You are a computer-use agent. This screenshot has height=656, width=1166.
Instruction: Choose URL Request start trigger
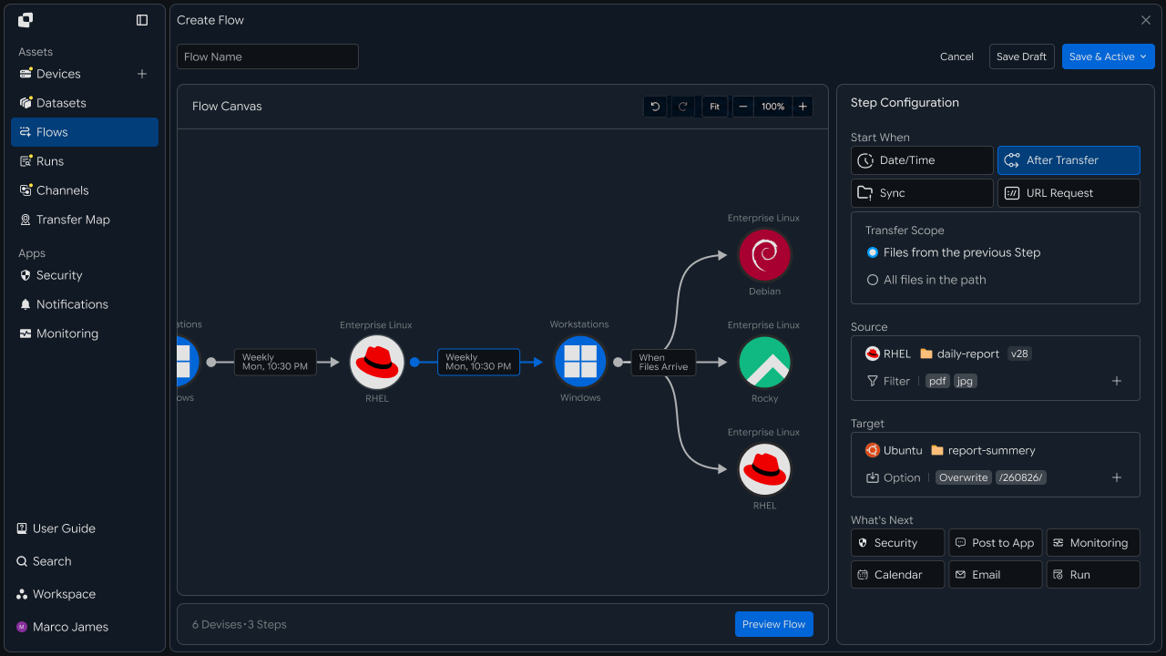click(x=1069, y=193)
